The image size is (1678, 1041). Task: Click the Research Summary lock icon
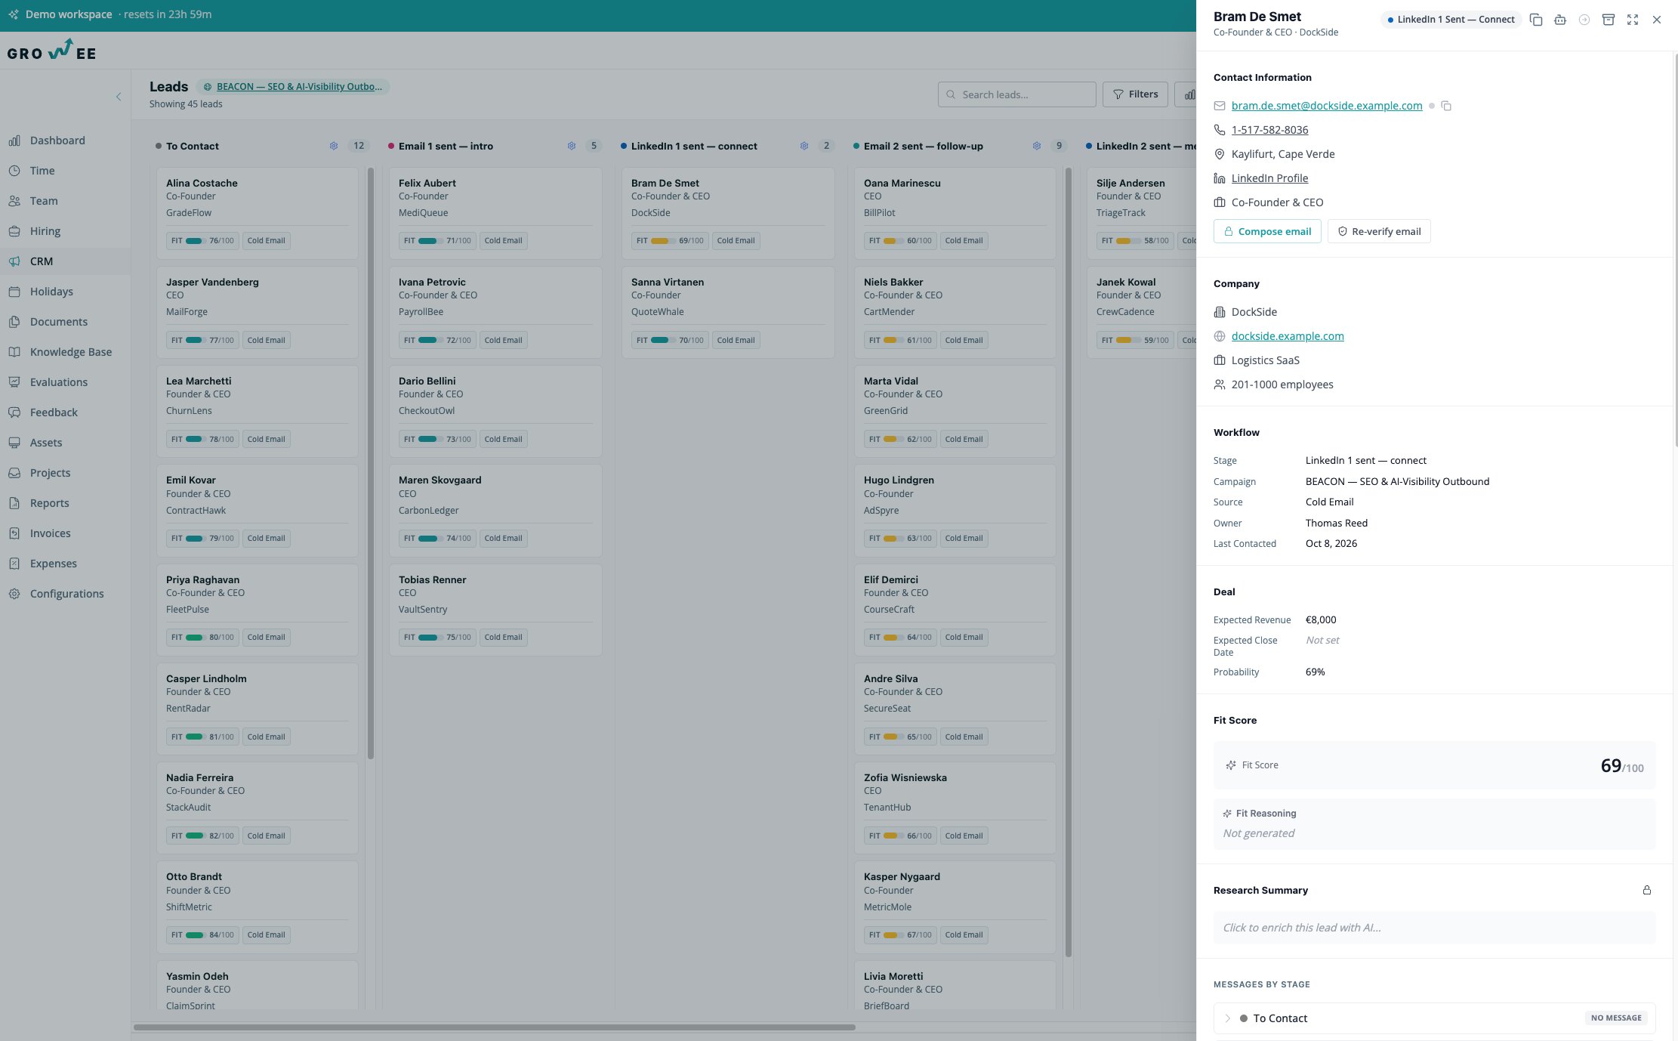[1646, 890]
